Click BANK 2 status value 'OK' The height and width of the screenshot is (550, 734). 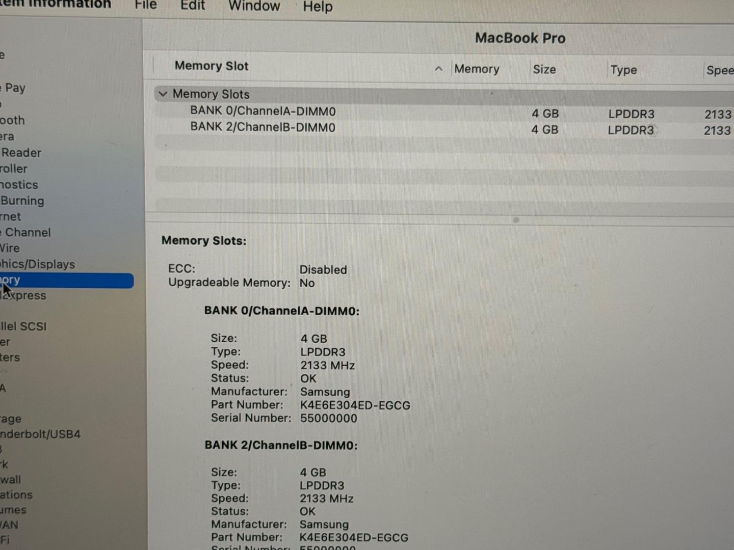tap(307, 511)
